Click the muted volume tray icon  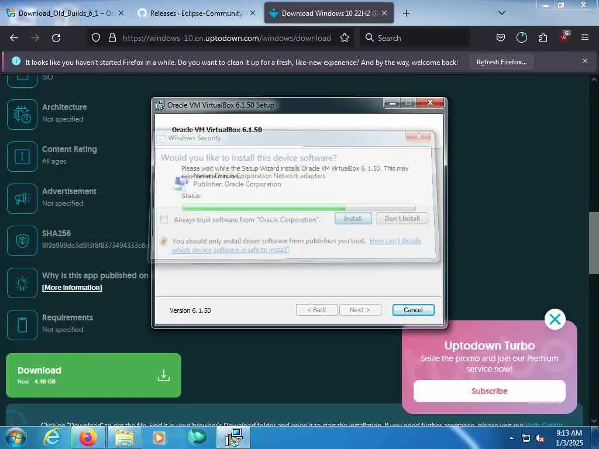(540, 438)
